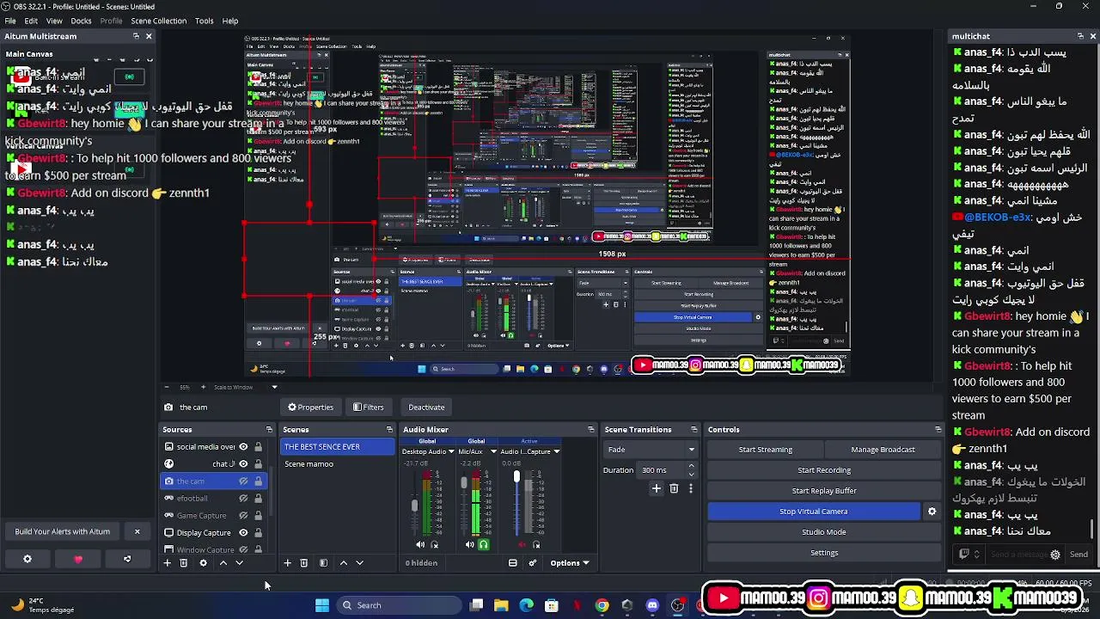This screenshot has width=1100, height=619.
Task: Remove the transition using its trash icon
Action: coord(674,488)
